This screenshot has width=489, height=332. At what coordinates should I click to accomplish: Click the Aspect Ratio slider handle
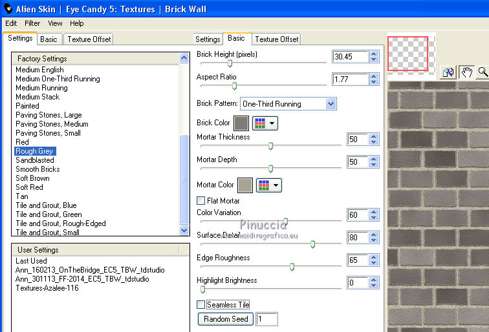click(x=234, y=86)
